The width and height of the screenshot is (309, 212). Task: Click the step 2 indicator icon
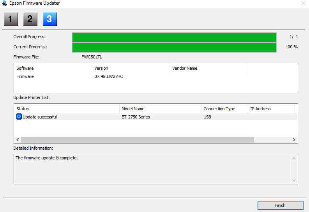pos(30,19)
